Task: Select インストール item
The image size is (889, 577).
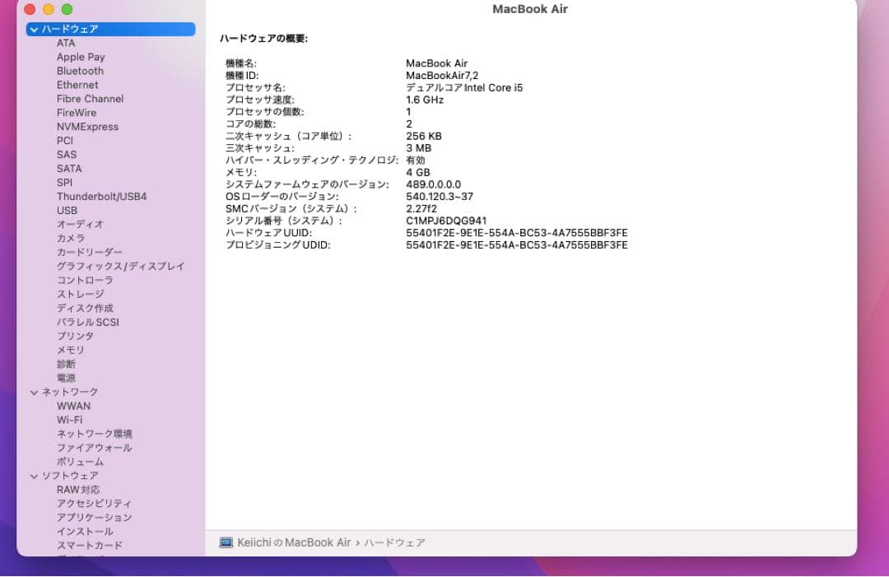Action: click(85, 531)
